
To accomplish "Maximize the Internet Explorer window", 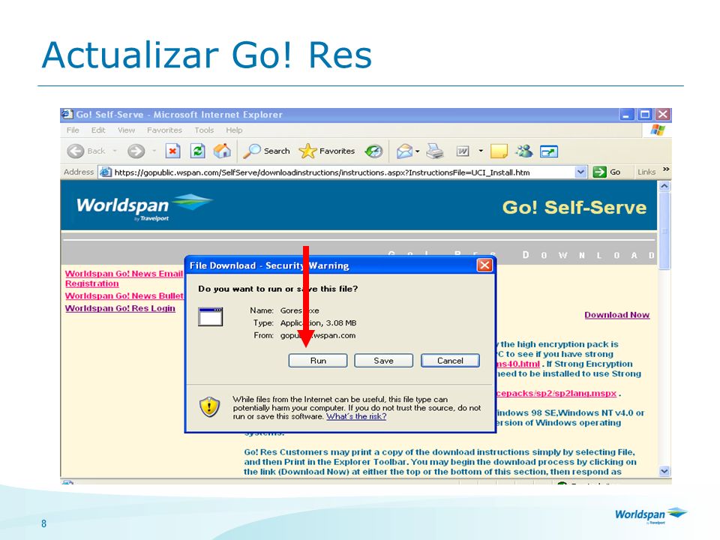I will 645,114.
